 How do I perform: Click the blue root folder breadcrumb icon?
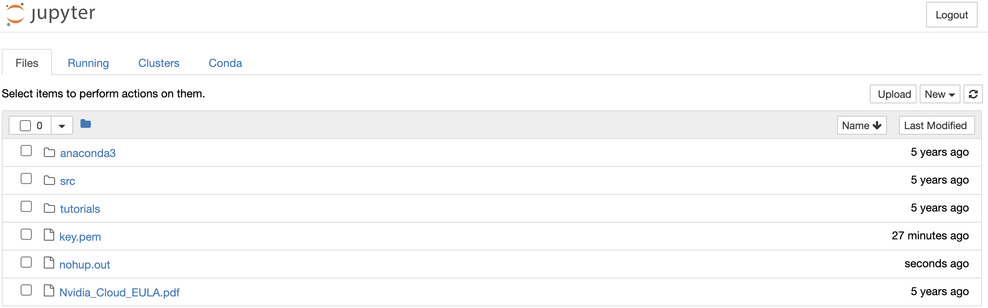[x=86, y=124]
